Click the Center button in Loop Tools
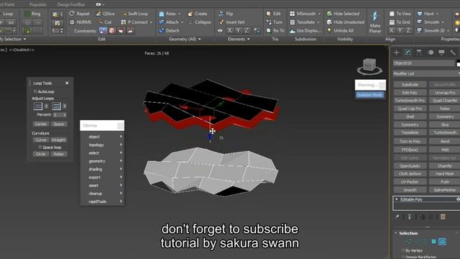The width and height of the screenshot is (460, 259). pos(41,124)
